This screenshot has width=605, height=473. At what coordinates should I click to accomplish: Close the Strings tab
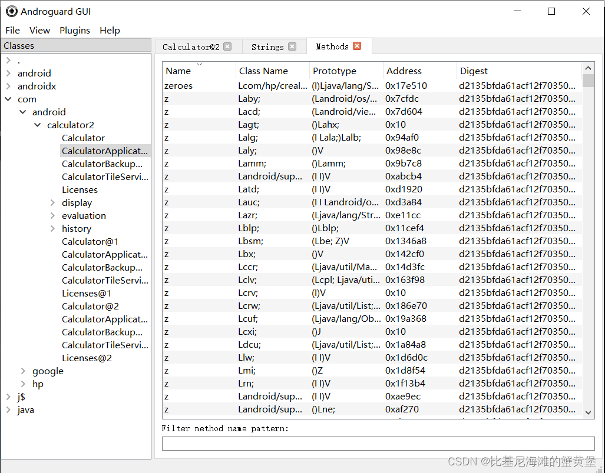coord(292,46)
